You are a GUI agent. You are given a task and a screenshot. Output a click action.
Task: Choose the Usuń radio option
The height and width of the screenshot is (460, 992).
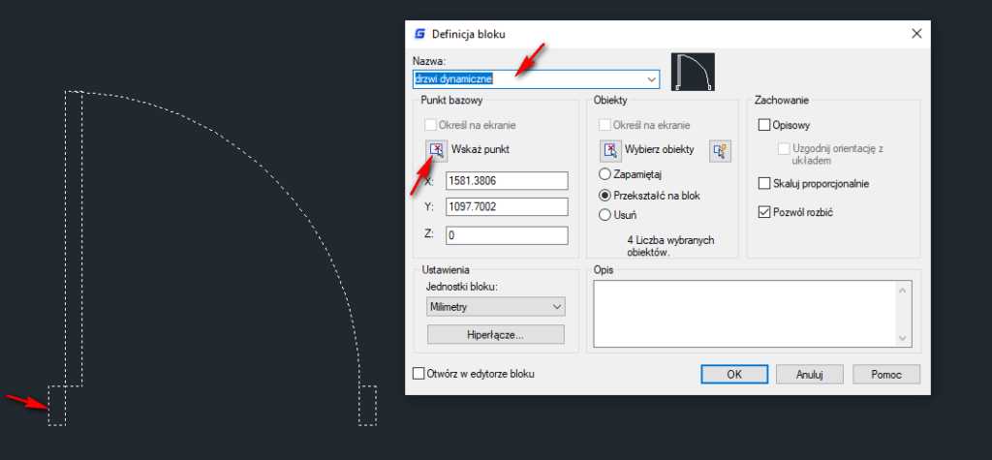click(x=606, y=215)
